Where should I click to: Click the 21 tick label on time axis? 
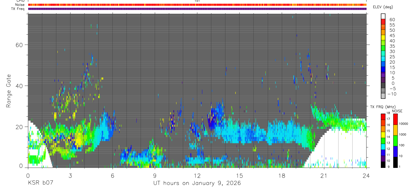[324, 175]
